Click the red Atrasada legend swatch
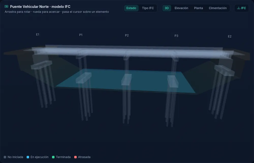 coord(75,157)
